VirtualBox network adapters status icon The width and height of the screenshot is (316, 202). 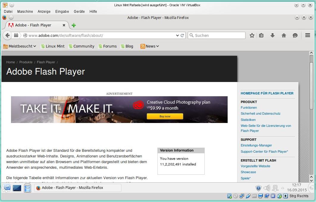(242, 196)
